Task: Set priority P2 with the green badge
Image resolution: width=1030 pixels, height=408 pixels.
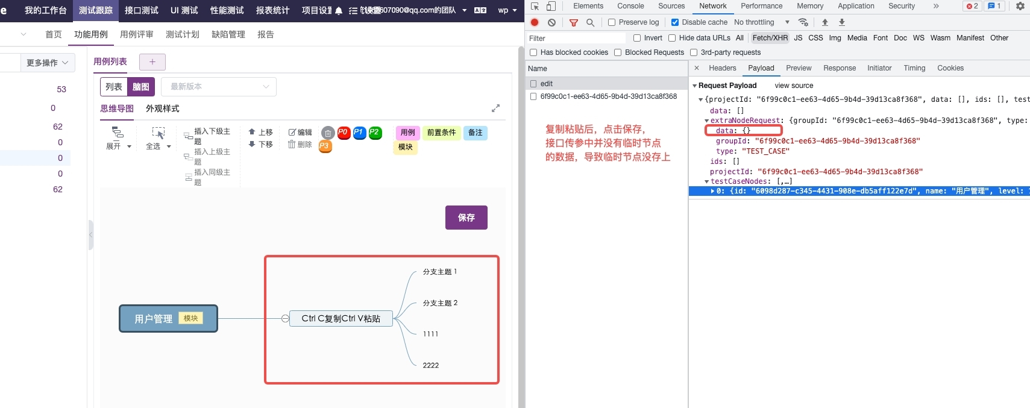Action: tap(375, 133)
